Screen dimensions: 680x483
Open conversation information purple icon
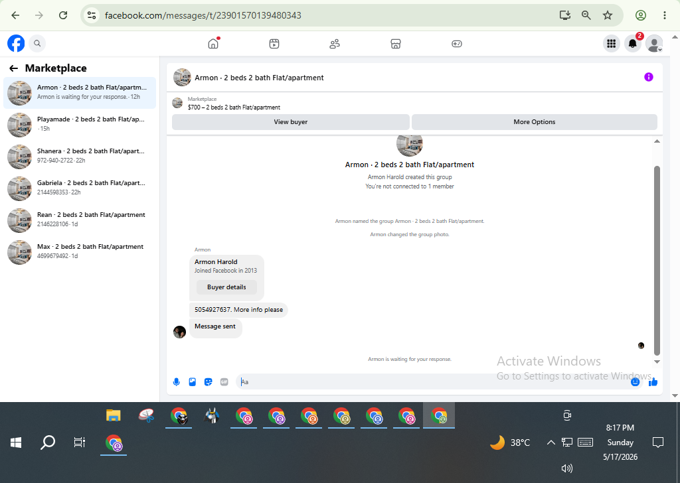pyautogui.click(x=649, y=77)
